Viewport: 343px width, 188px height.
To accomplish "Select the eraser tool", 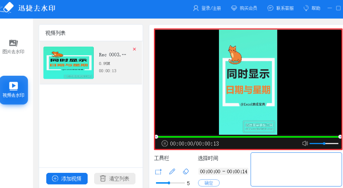I will 185,171.
